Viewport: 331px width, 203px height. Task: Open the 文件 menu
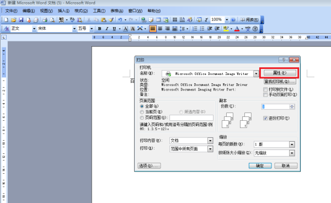click(x=11, y=11)
